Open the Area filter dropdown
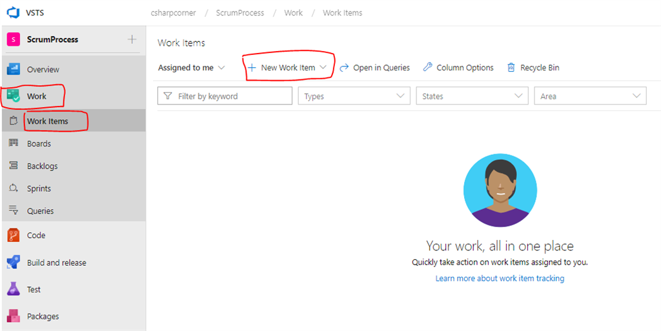Image resolution: width=661 pixels, height=331 pixels. coord(590,96)
